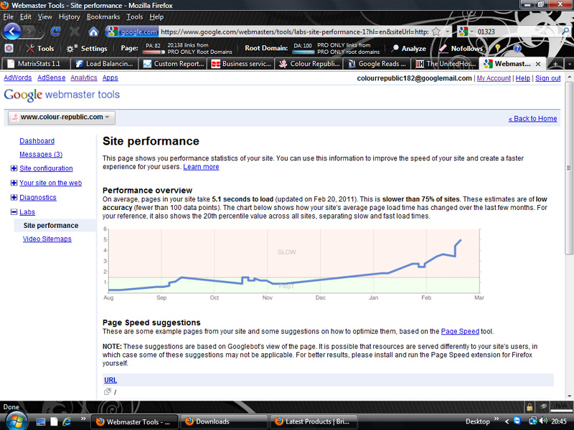The height and width of the screenshot is (430, 574).
Task: Toggle Nofollows highlighting in the toolbar
Action: coord(461,48)
